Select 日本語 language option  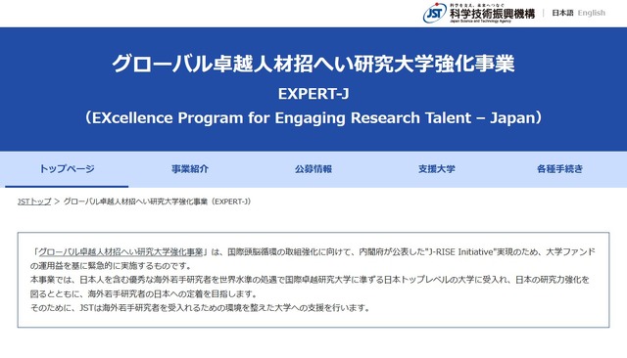(x=562, y=13)
